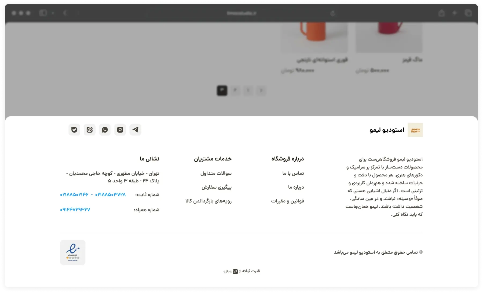Viewport: 483px width, 293px height.
Task: Click the 'استودیو لیمو' store name heading
Action: click(x=387, y=130)
